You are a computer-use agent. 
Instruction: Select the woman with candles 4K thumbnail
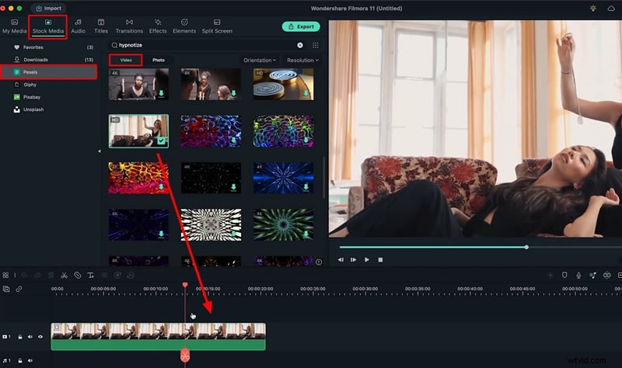coord(138,84)
